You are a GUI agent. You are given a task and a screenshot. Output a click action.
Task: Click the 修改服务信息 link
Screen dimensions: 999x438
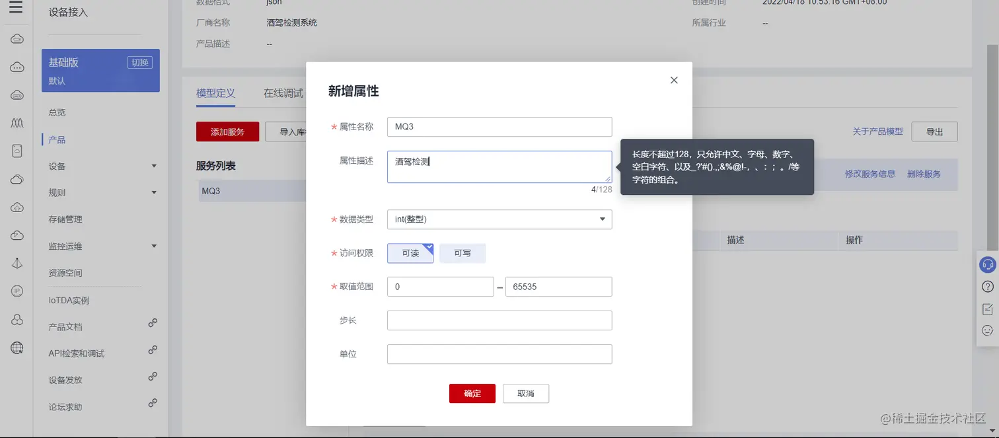[870, 174]
